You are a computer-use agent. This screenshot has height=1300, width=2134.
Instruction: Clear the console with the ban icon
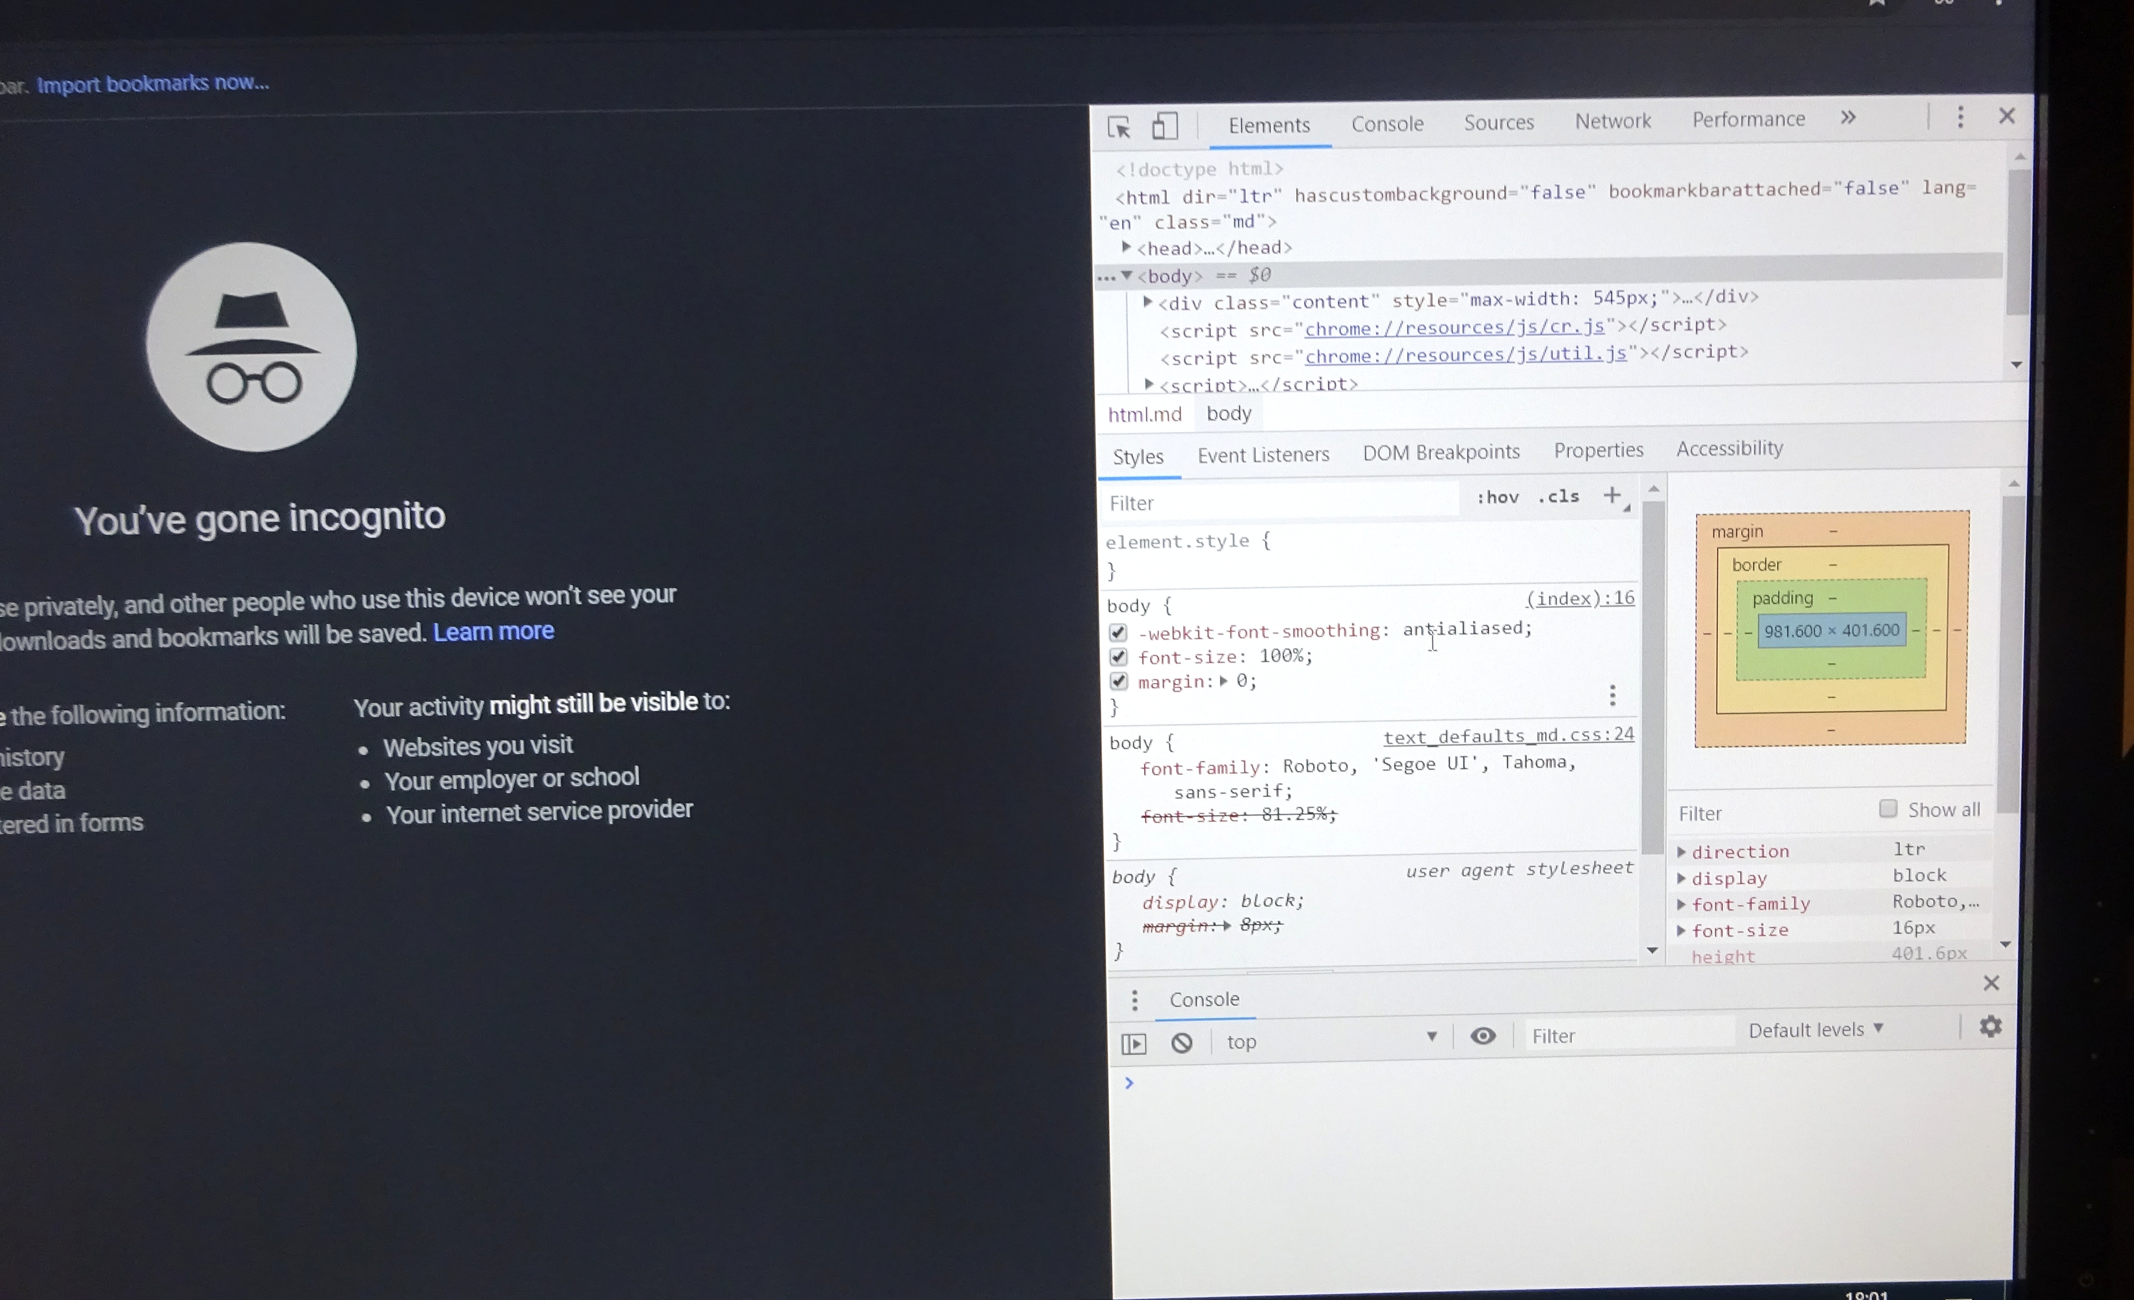[1181, 1043]
